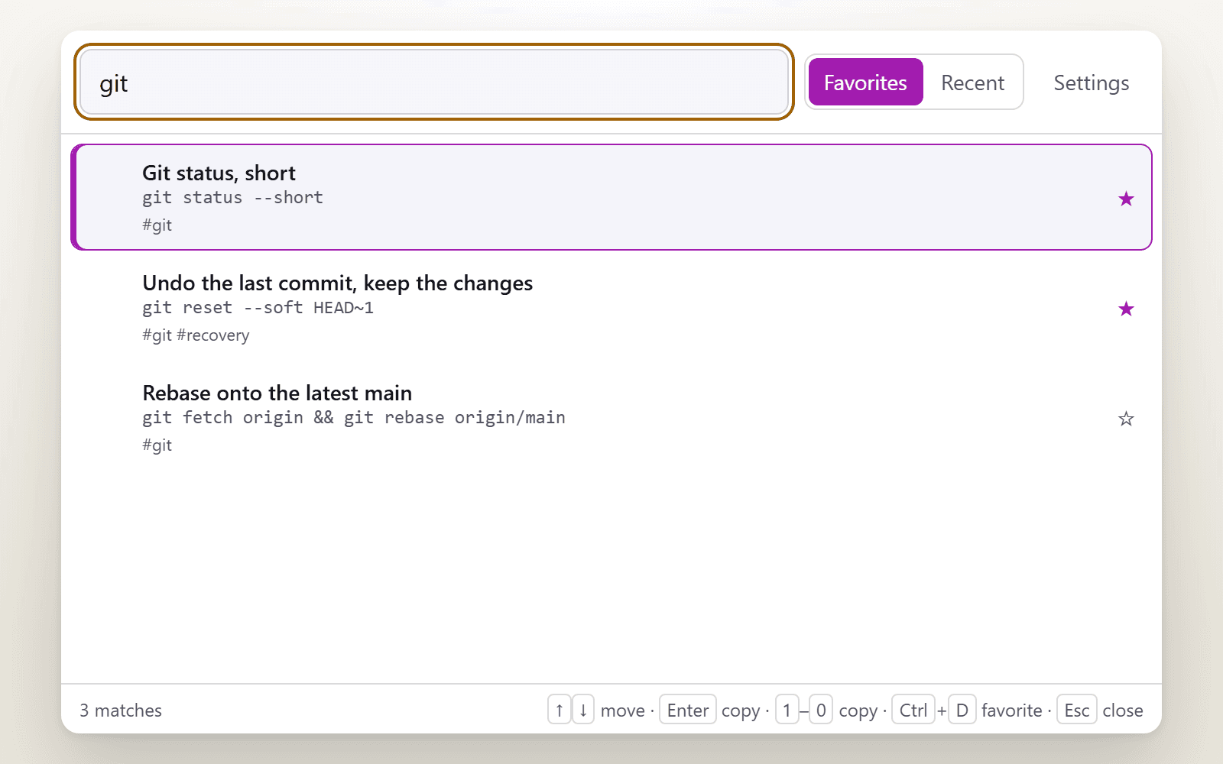The height and width of the screenshot is (764, 1223).
Task: Focus the search field containing 'git'
Action: point(434,83)
